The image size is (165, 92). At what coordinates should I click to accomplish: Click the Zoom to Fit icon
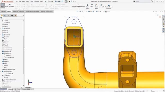[80, 11]
